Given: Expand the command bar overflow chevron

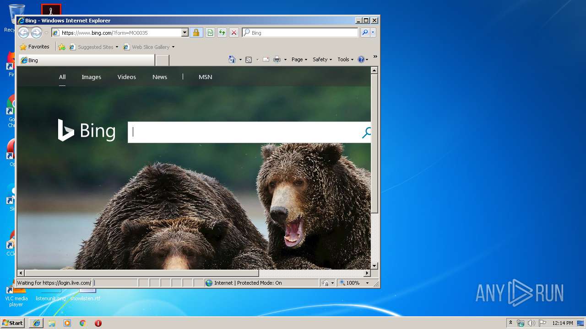Looking at the screenshot, I should pyautogui.click(x=375, y=57).
